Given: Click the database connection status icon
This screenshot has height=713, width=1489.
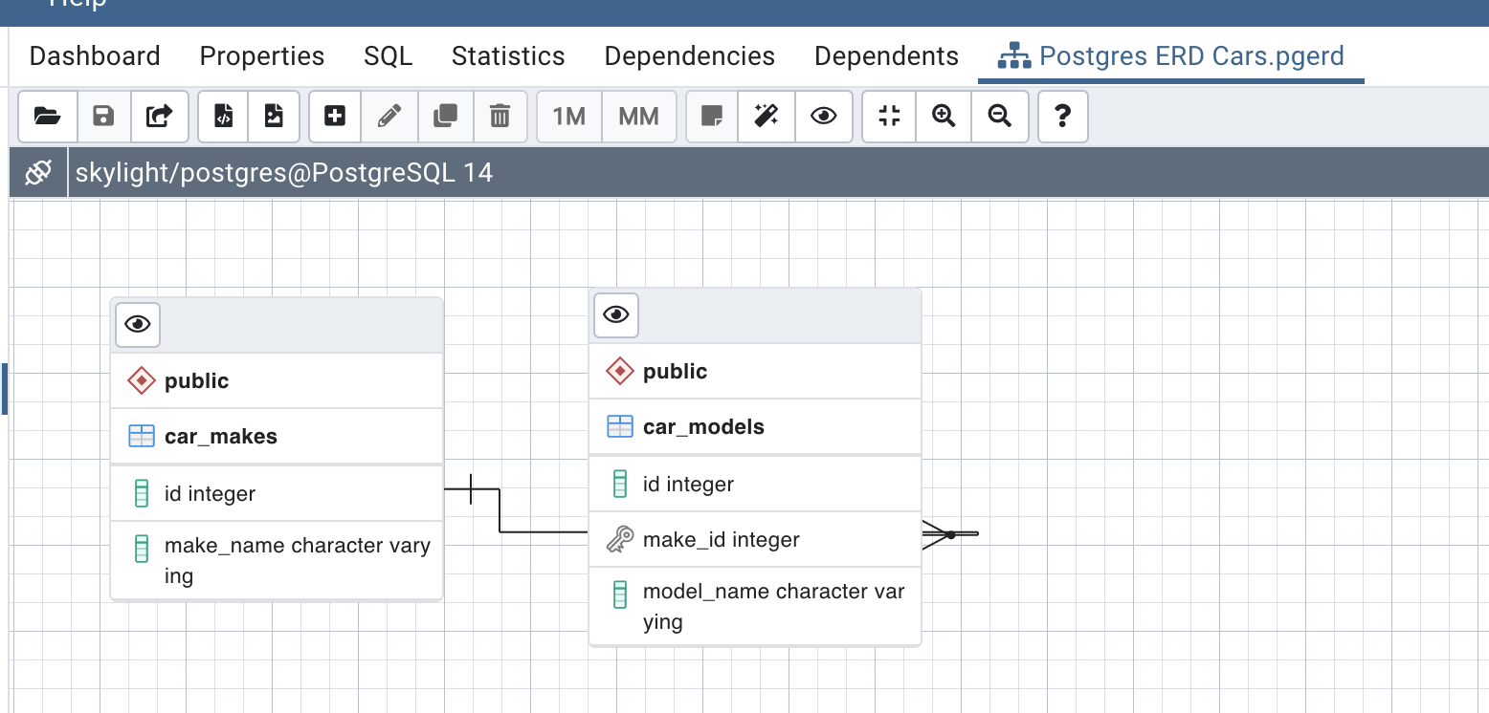Looking at the screenshot, I should click(38, 173).
